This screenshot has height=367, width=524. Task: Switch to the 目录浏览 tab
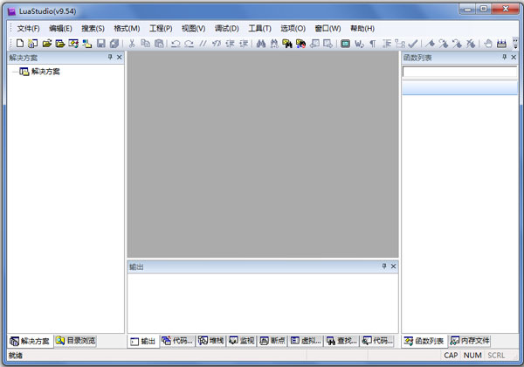pos(75,341)
